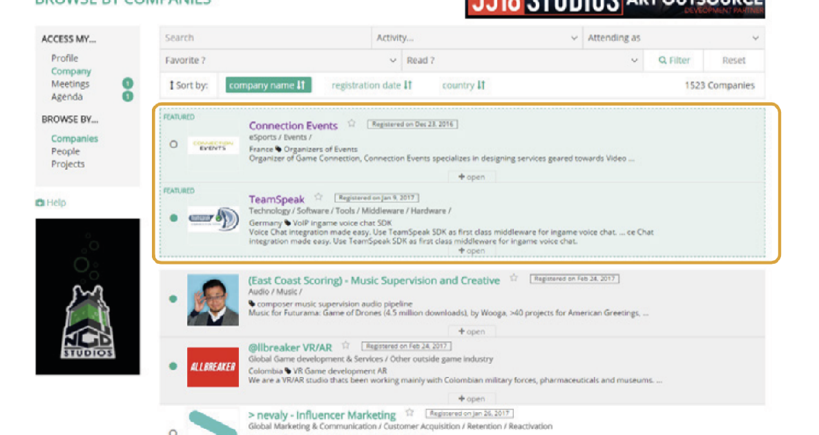Star the TeamSpeak company
Viewport: 819px width, 435px height.
tap(318, 197)
